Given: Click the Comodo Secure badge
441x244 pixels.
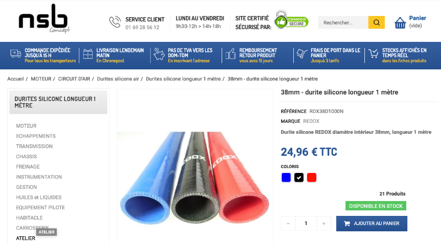Looking at the screenshot, I should click(x=292, y=20).
